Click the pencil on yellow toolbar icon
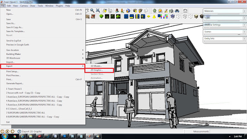247x139 pixels. pyautogui.click(x=166, y=10)
